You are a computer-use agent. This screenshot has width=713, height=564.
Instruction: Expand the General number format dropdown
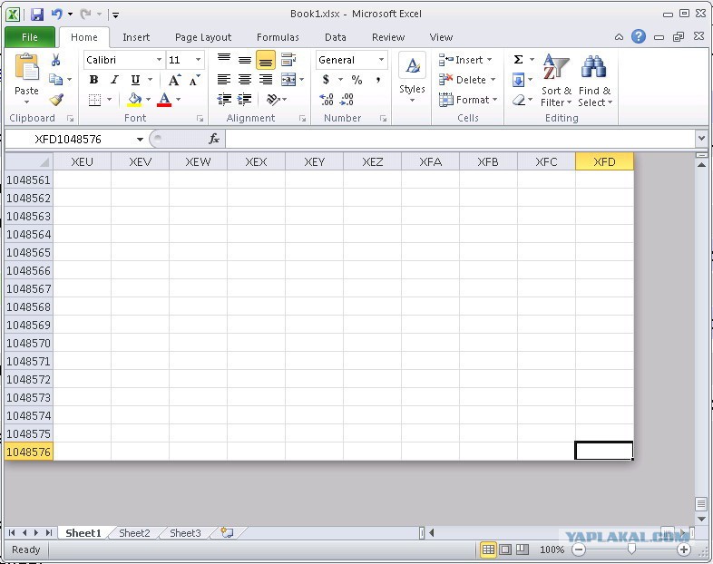point(381,60)
